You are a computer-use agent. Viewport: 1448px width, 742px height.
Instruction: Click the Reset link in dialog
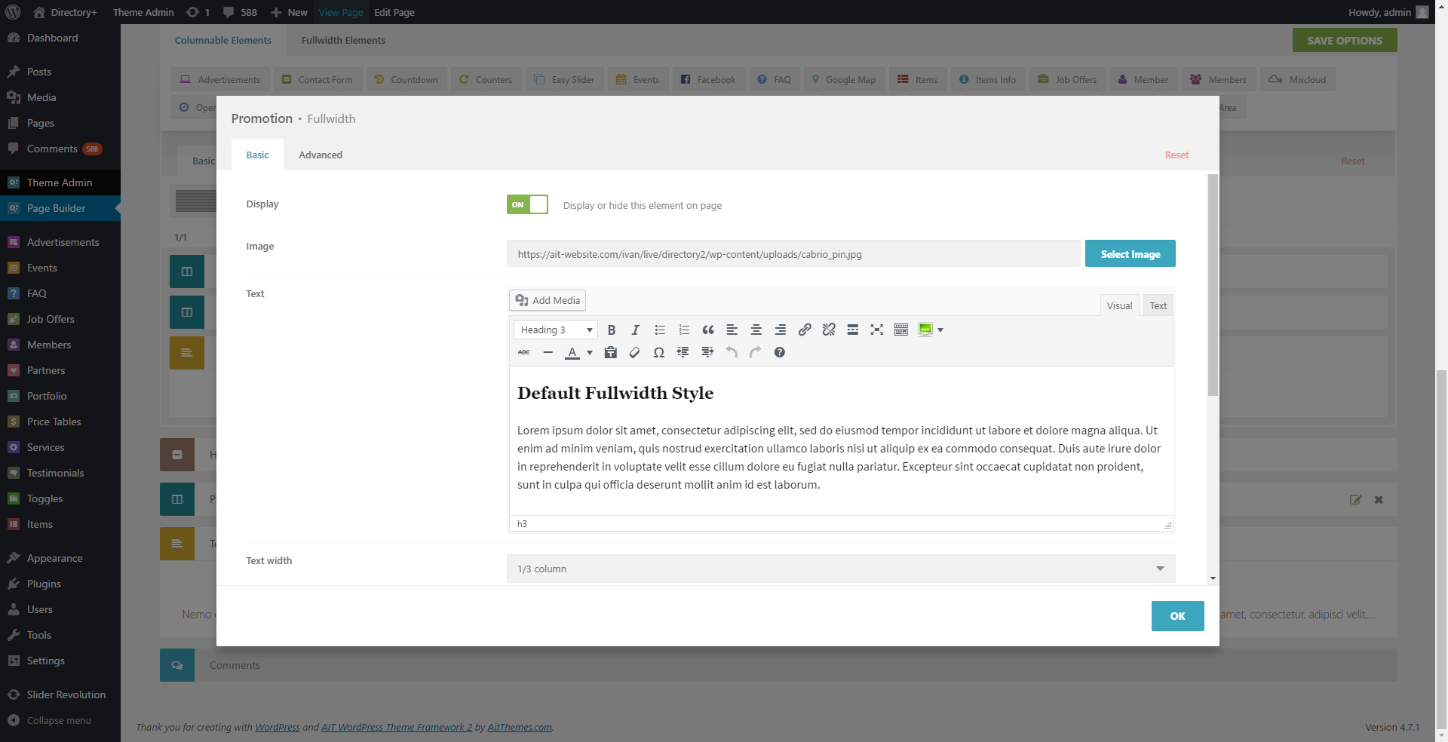pos(1176,155)
